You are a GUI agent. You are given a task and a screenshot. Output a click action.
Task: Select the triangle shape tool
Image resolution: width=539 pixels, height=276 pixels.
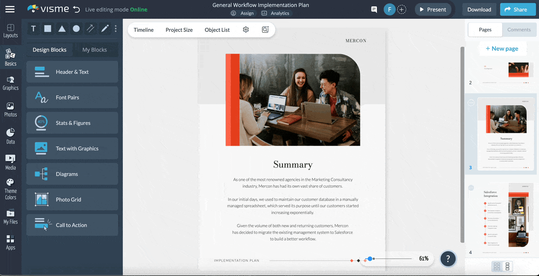(62, 28)
